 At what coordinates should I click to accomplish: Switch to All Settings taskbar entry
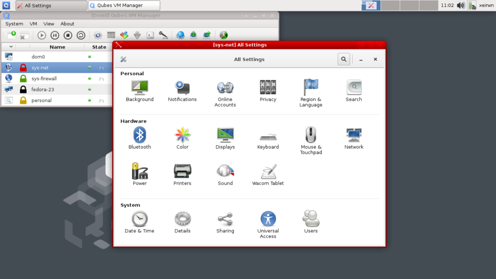pos(51,5)
